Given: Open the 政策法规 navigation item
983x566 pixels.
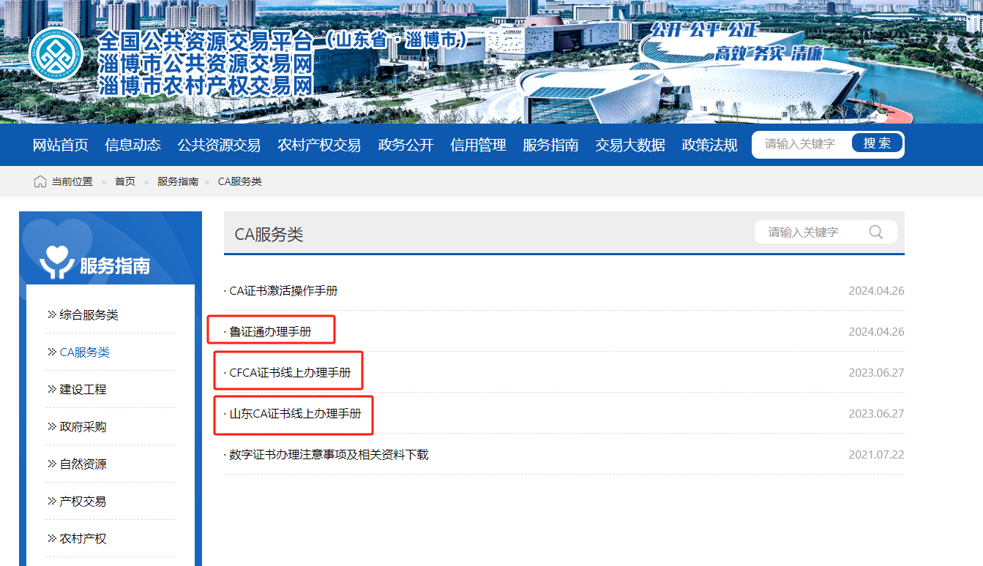Looking at the screenshot, I should coord(709,145).
